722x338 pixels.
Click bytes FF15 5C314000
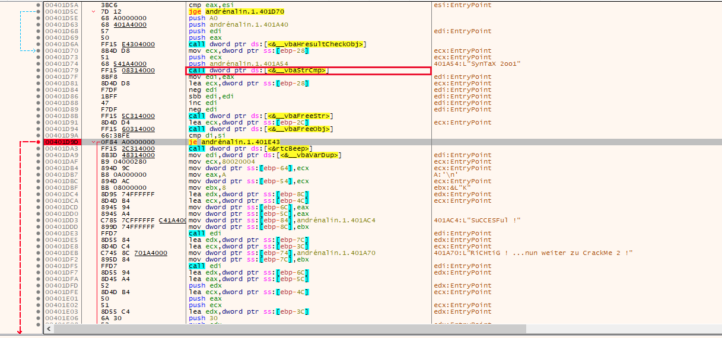128,116
